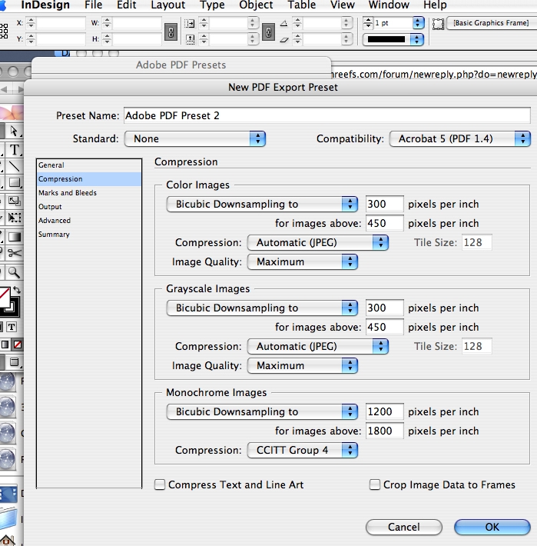Image resolution: width=537 pixels, height=546 pixels.
Task: Click the stroke weight stepper arrows
Action: [x=368, y=23]
